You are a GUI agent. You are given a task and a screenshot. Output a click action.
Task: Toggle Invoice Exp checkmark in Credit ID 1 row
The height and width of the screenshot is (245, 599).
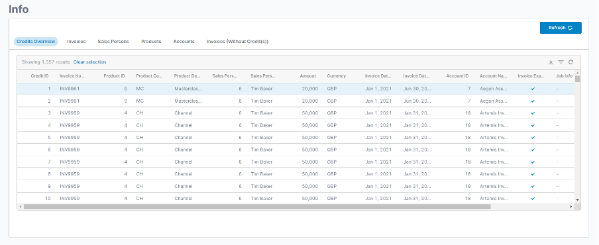(533, 89)
